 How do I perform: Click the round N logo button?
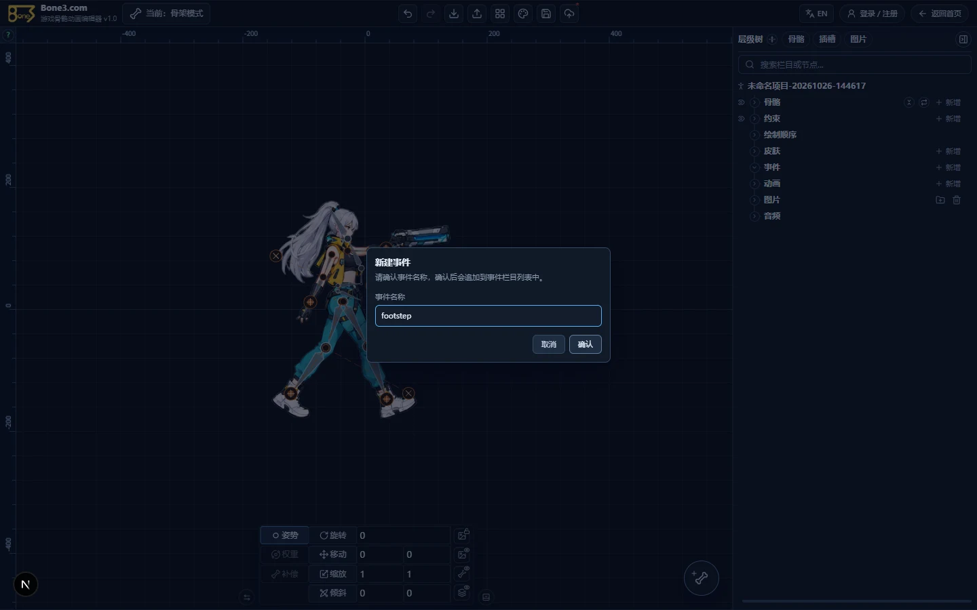point(26,584)
